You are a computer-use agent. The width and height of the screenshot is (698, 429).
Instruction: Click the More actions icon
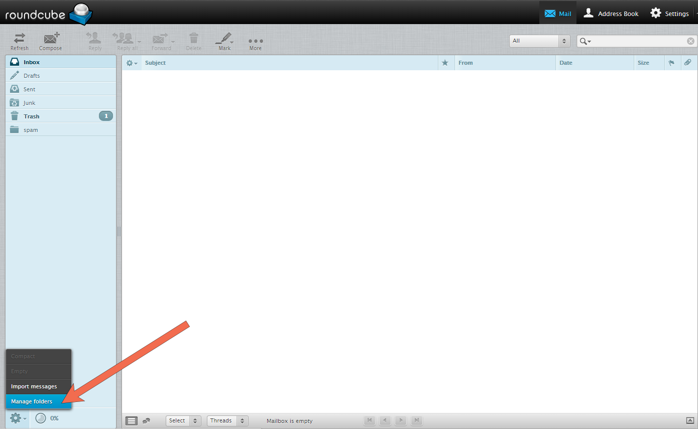coord(255,41)
